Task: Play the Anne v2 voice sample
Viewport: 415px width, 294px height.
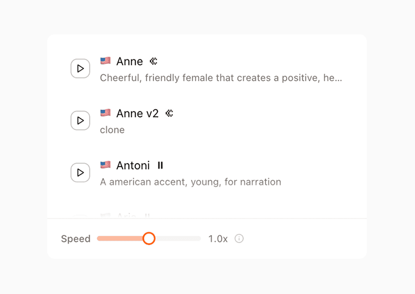Action: pyautogui.click(x=80, y=120)
